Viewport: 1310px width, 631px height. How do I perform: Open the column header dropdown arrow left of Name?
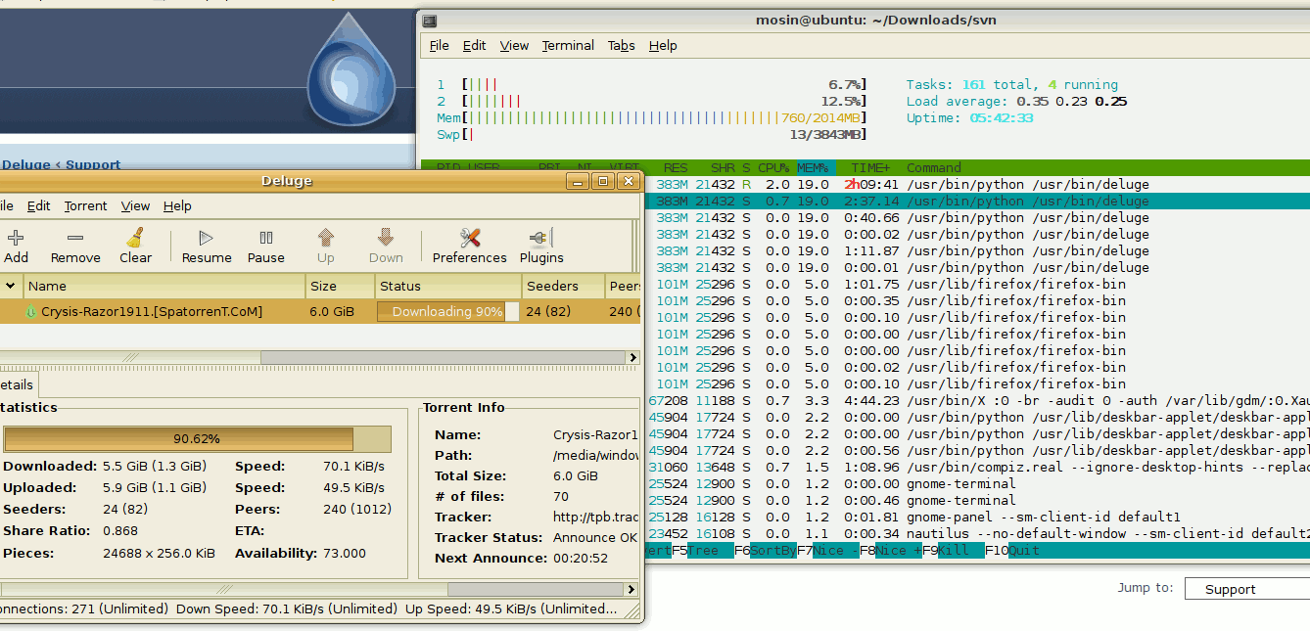(11, 286)
